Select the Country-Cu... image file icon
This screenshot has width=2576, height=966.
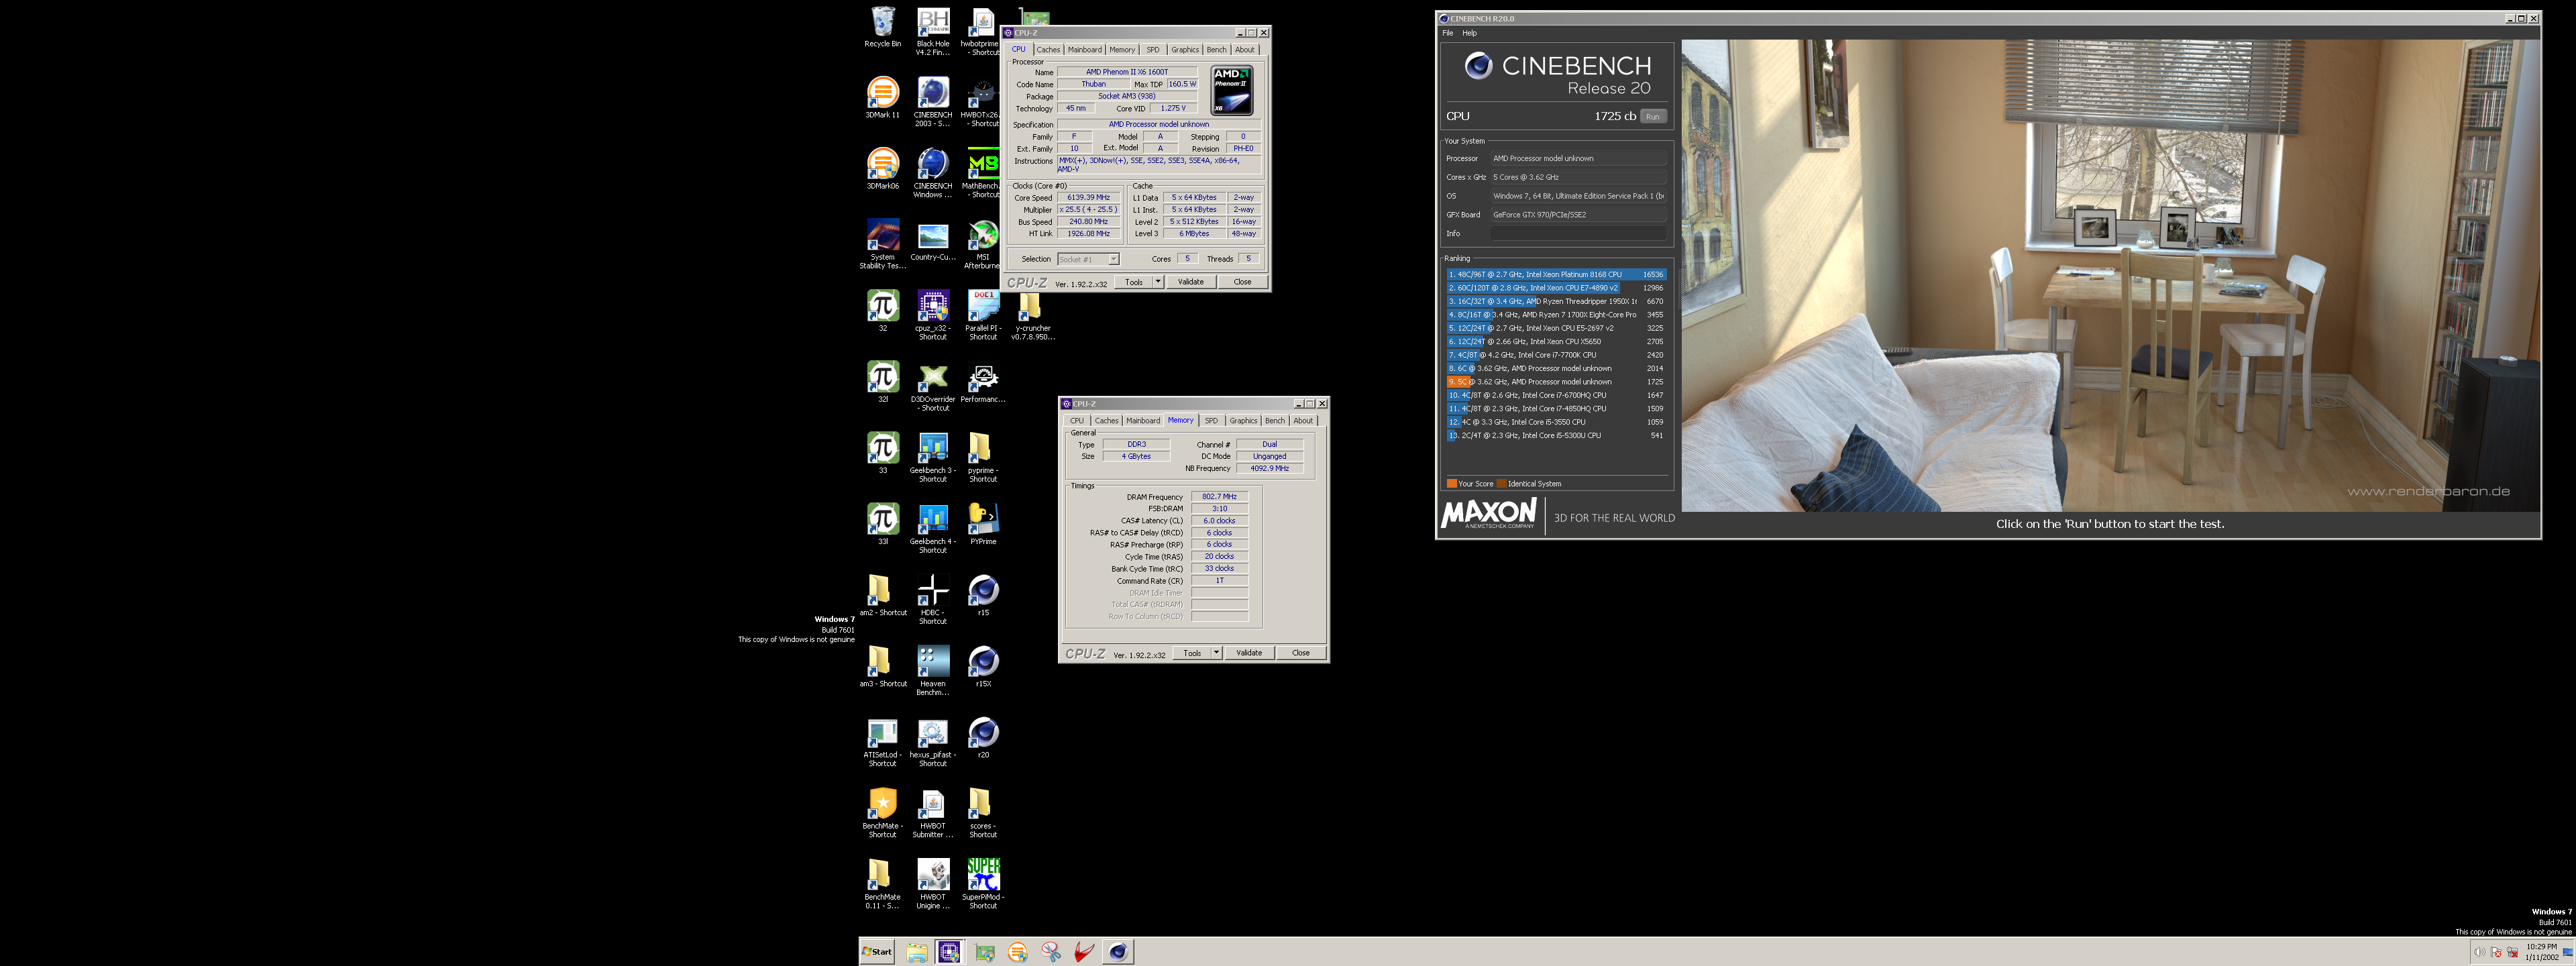click(932, 241)
